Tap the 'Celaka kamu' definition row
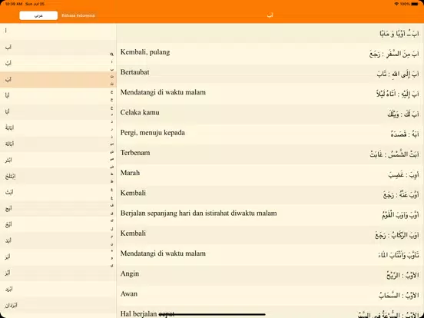Screen dimensions: 424x318 (270, 114)
